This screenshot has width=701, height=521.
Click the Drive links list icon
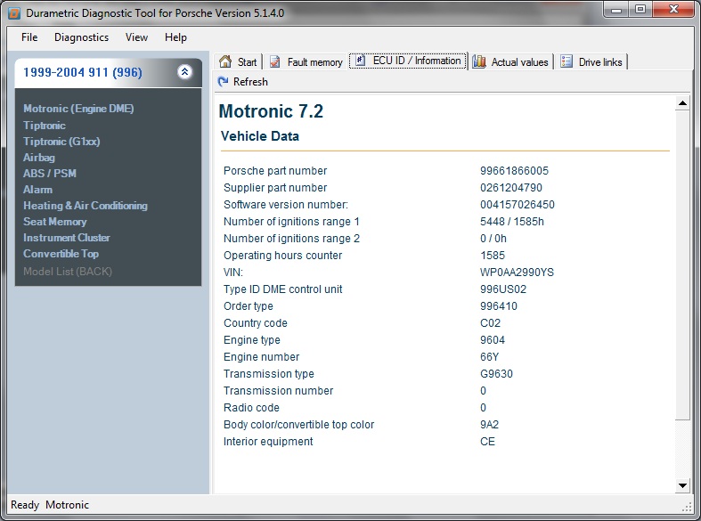pyautogui.click(x=567, y=61)
